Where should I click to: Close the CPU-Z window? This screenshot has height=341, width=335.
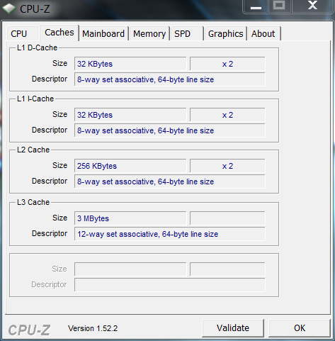[x=312, y=6]
